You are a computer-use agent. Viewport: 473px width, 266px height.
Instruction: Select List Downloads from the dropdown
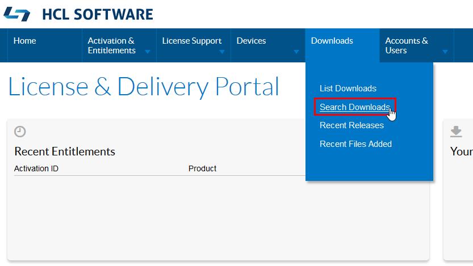tap(348, 88)
